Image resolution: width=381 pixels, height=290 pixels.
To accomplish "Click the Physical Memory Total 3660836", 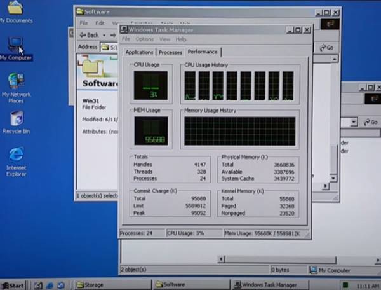I will pyautogui.click(x=284, y=165).
